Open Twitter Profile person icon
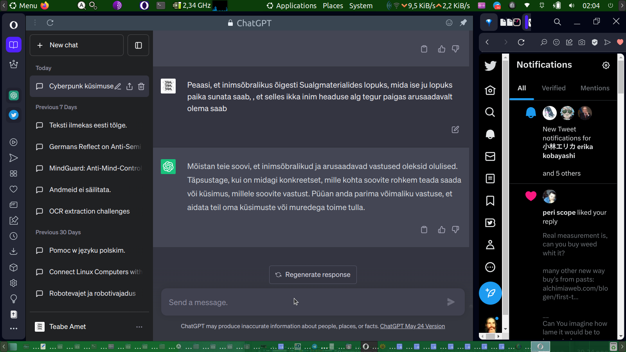626x352 pixels. click(x=490, y=245)
